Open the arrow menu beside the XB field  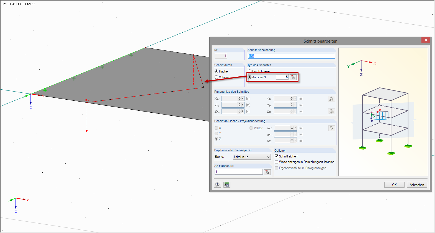tap(295, 99)
